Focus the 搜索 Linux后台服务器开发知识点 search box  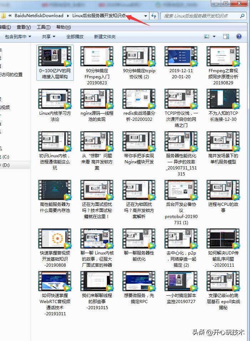(200, 16)
